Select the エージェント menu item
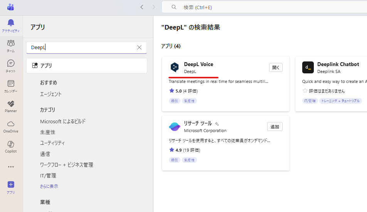This screenshot has width=367, height=212. coord(51,94)
